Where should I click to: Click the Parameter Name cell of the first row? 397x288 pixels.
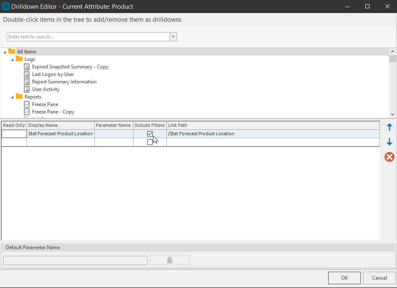114,134
